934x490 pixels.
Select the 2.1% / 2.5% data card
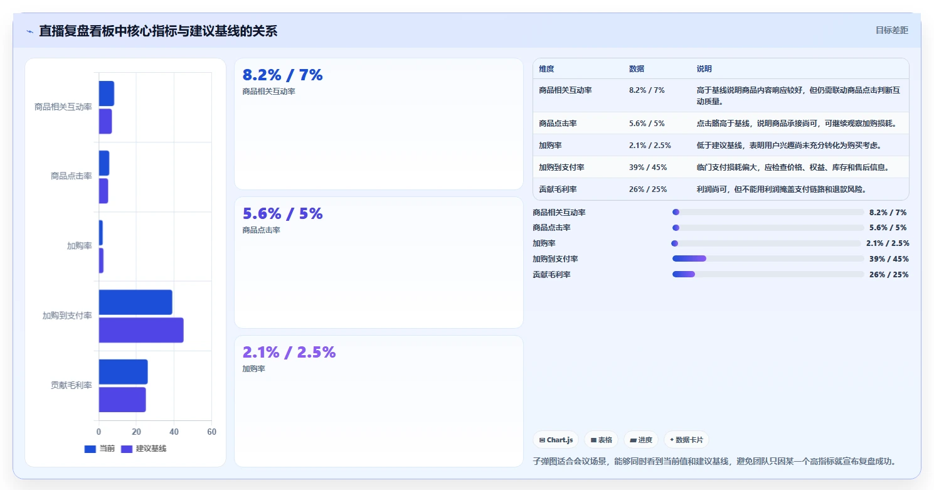(379, 401)
